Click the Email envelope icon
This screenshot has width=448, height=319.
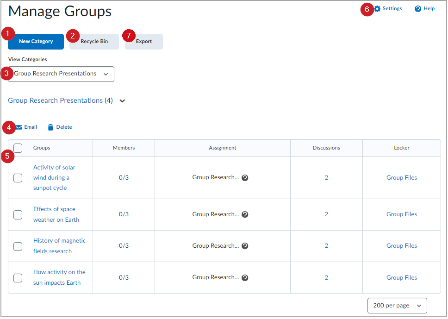19,127
